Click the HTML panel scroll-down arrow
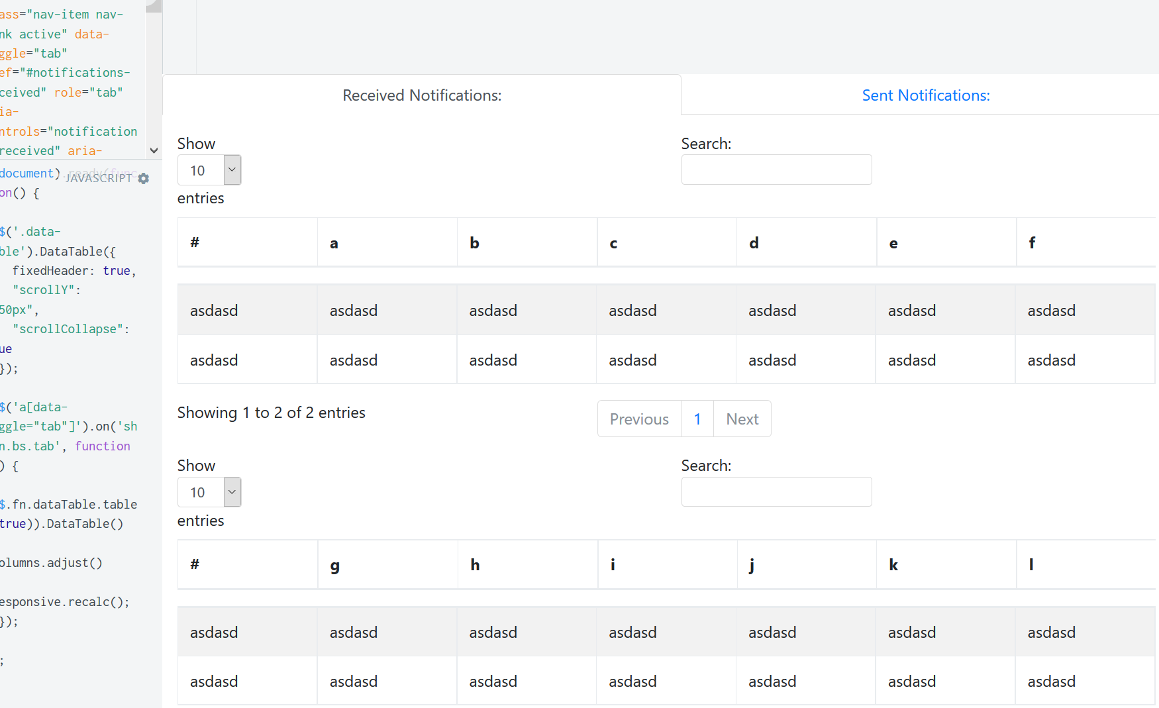 click(154, 150)
